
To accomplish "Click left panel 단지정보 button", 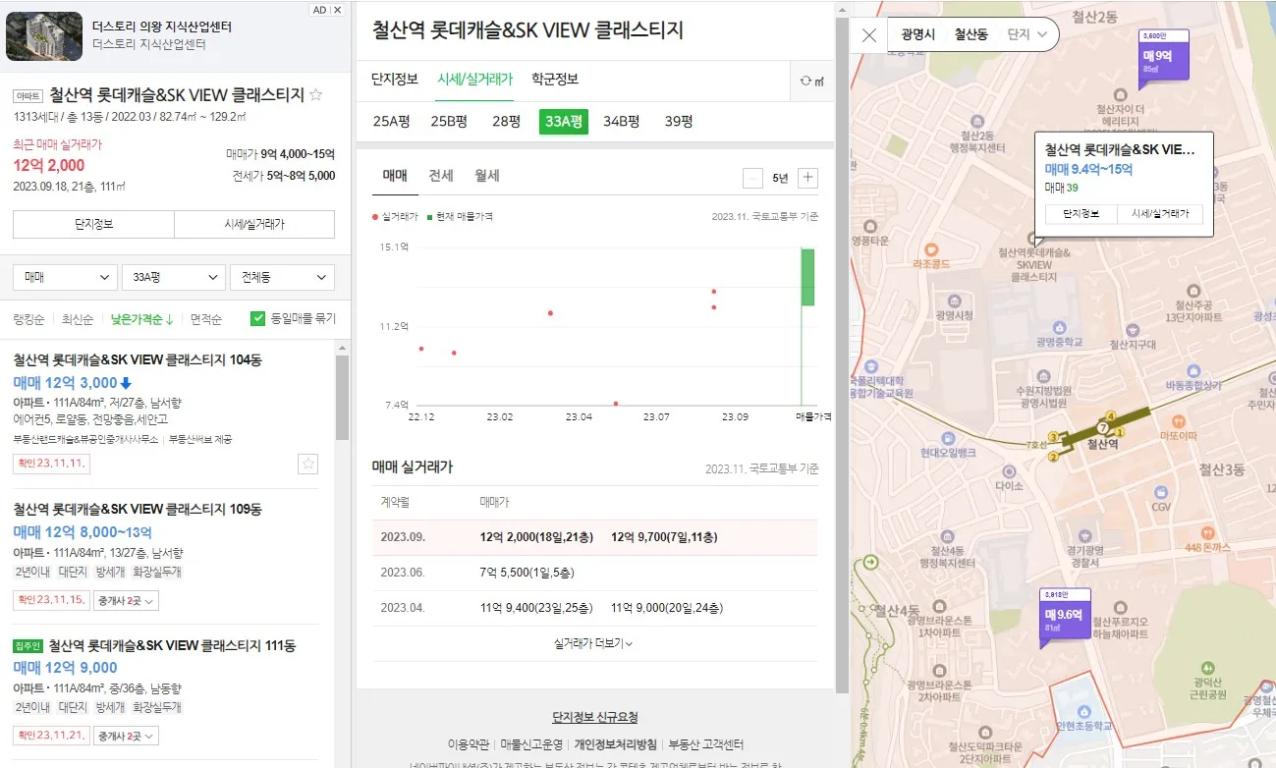I will 93,224.
